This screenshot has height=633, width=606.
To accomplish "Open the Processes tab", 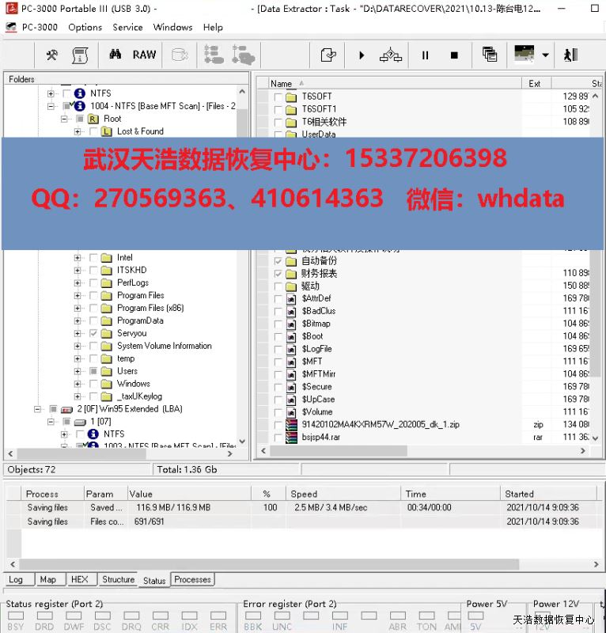I will point(192,579).
